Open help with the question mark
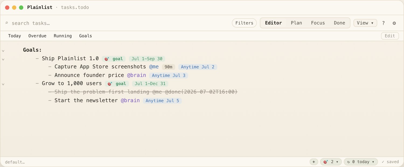 383,23
